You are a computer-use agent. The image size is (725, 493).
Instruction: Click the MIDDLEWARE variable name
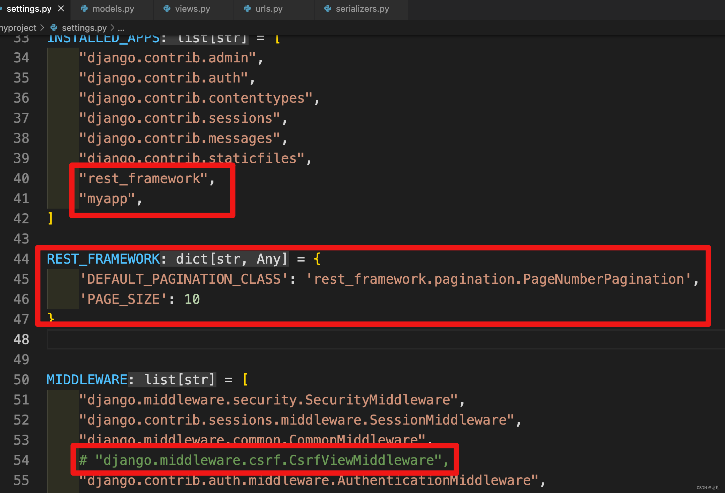point(87,380)
